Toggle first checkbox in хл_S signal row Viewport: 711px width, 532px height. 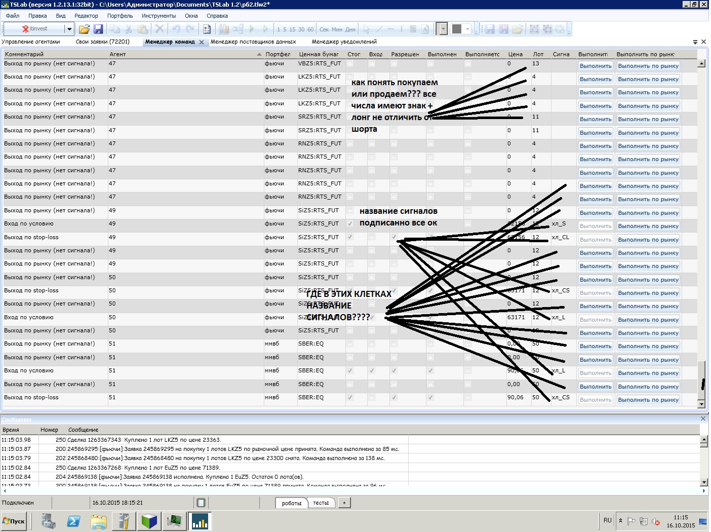(x=350, y=224)
